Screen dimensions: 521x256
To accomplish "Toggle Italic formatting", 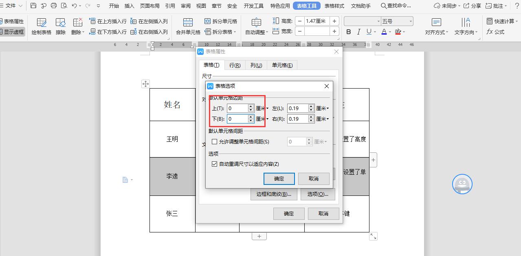I will point(358,32).
